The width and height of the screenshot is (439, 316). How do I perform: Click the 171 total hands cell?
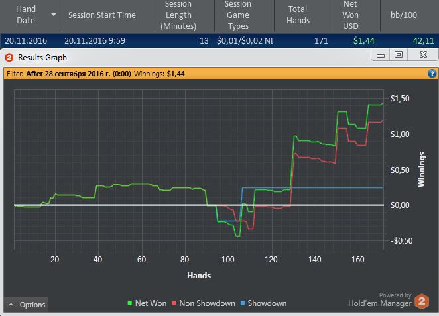click(321, 41)
